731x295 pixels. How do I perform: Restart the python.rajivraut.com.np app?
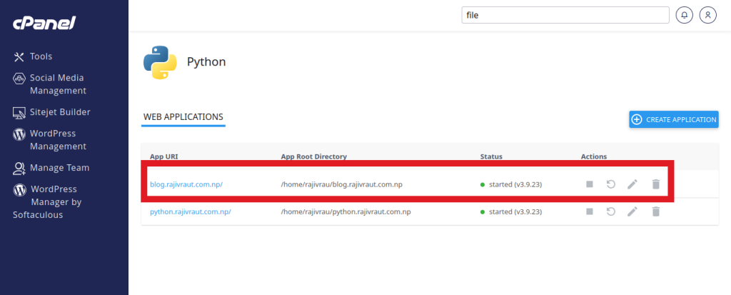tap(611, 212)
